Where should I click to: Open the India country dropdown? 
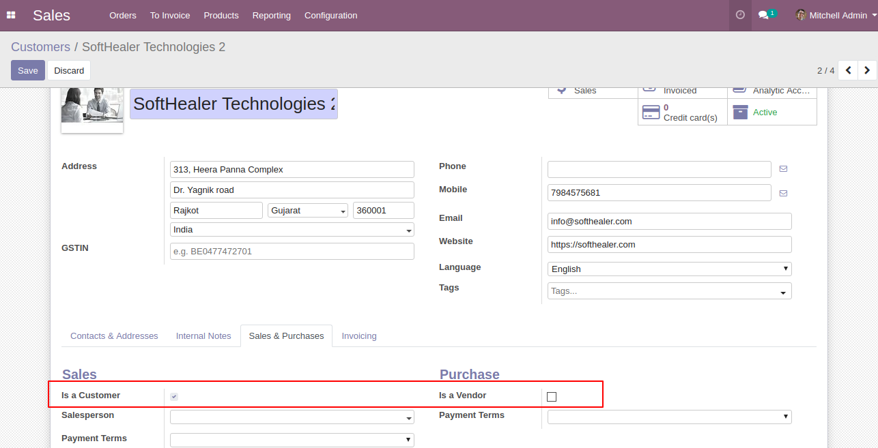(x=292, y=230)
